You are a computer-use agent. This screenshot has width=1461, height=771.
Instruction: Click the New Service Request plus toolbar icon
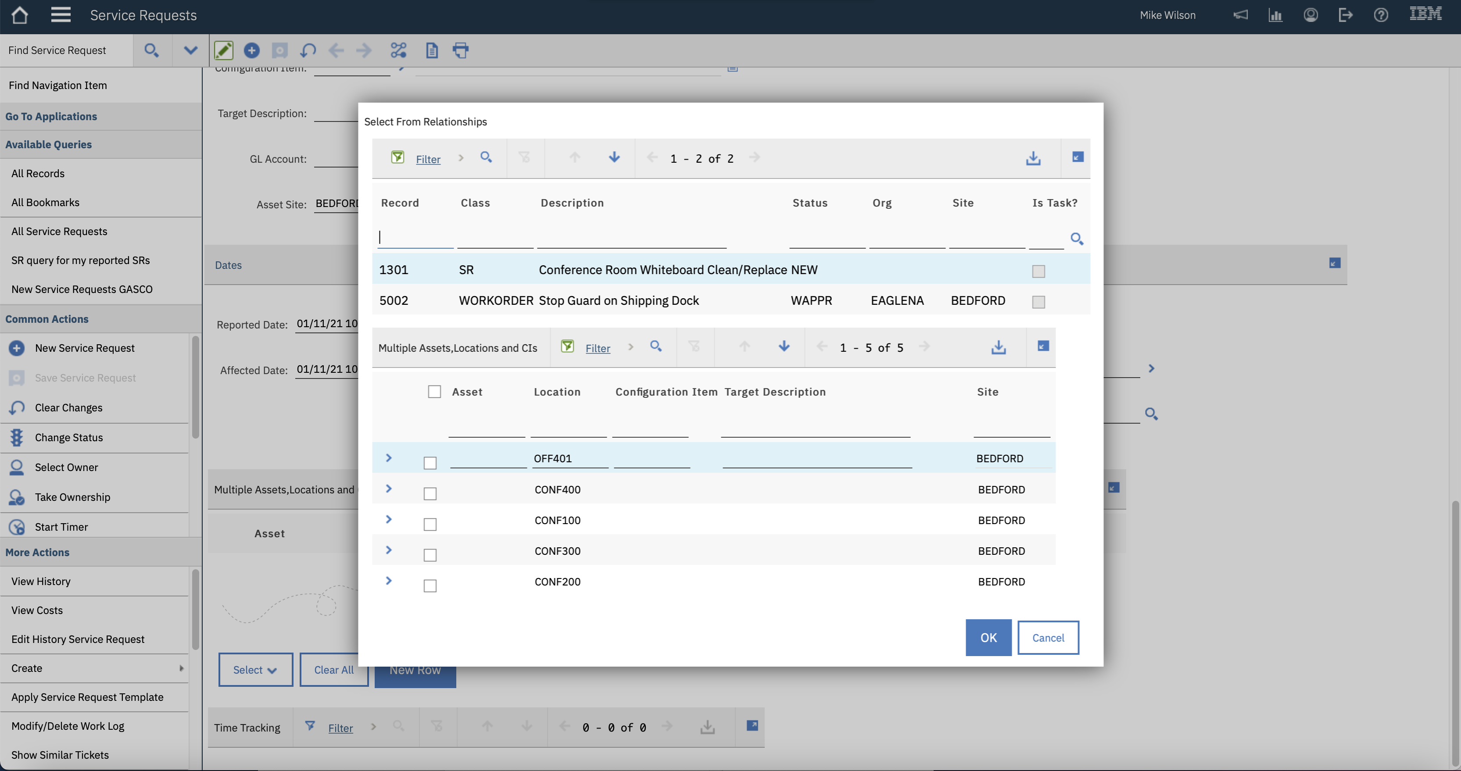[x=251, y=50]
